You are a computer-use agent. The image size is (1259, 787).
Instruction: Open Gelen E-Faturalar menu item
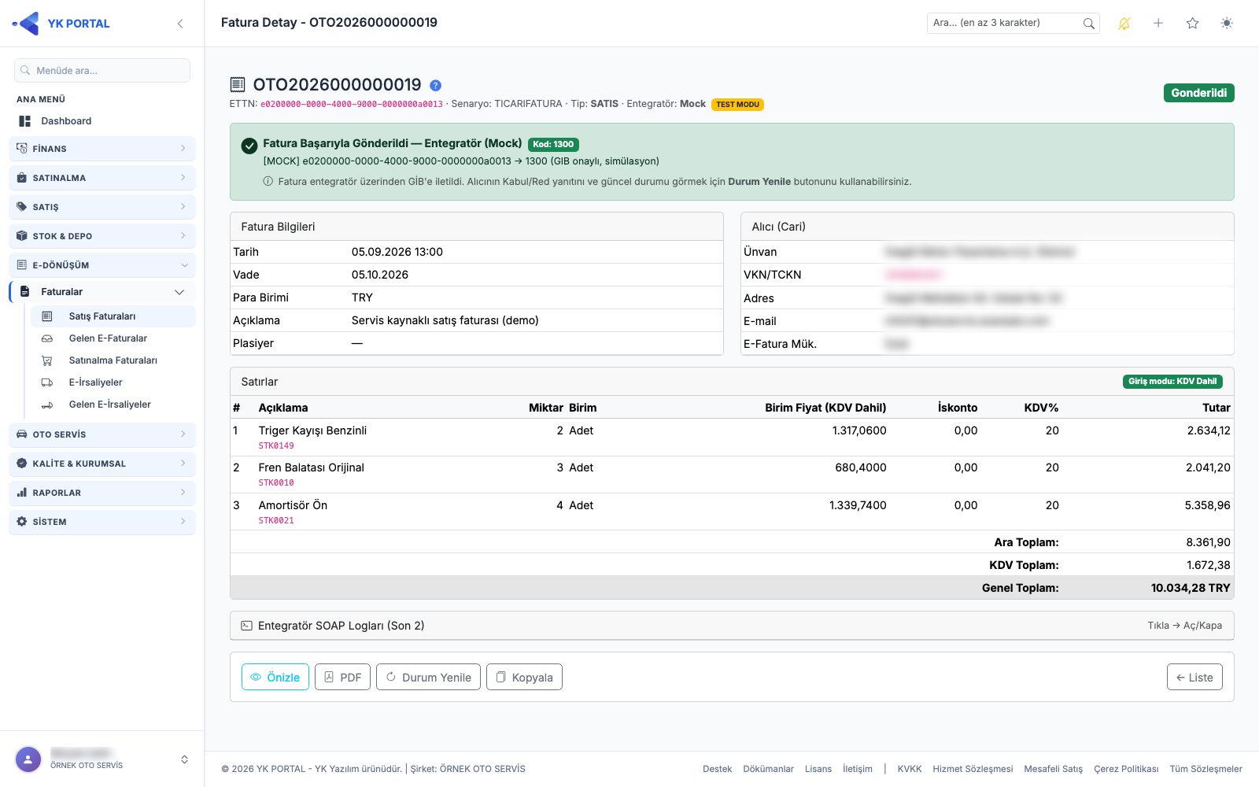[x=113, y=338]
